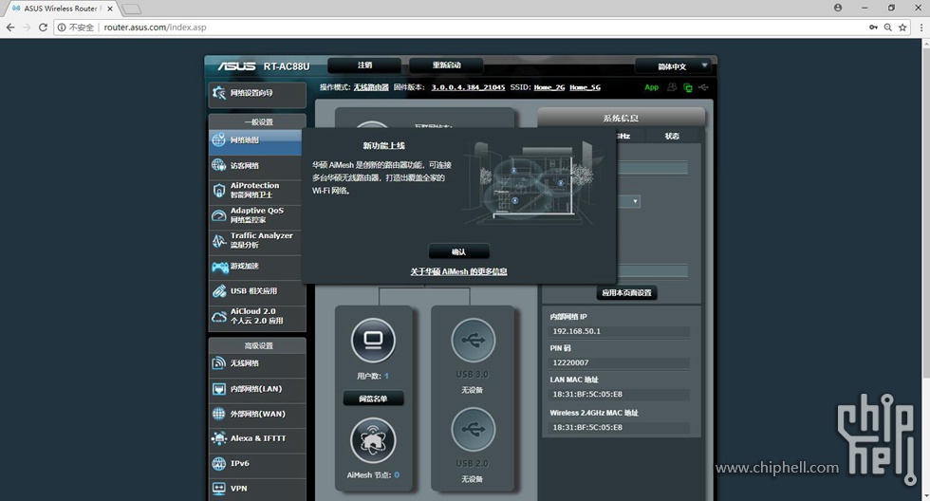Viewport: 930px width, 501px height.
Task: Click the AiMesh node icon
Action: coord(373,440)
